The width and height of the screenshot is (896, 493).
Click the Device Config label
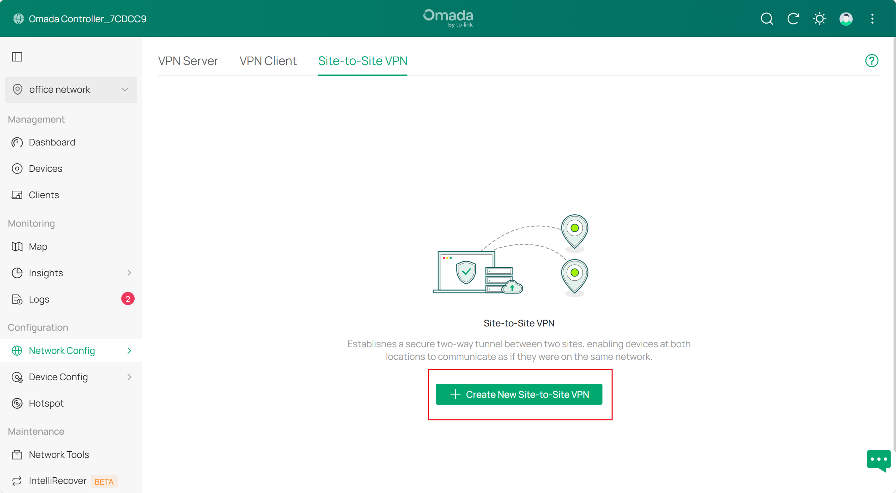coord(58,377)
